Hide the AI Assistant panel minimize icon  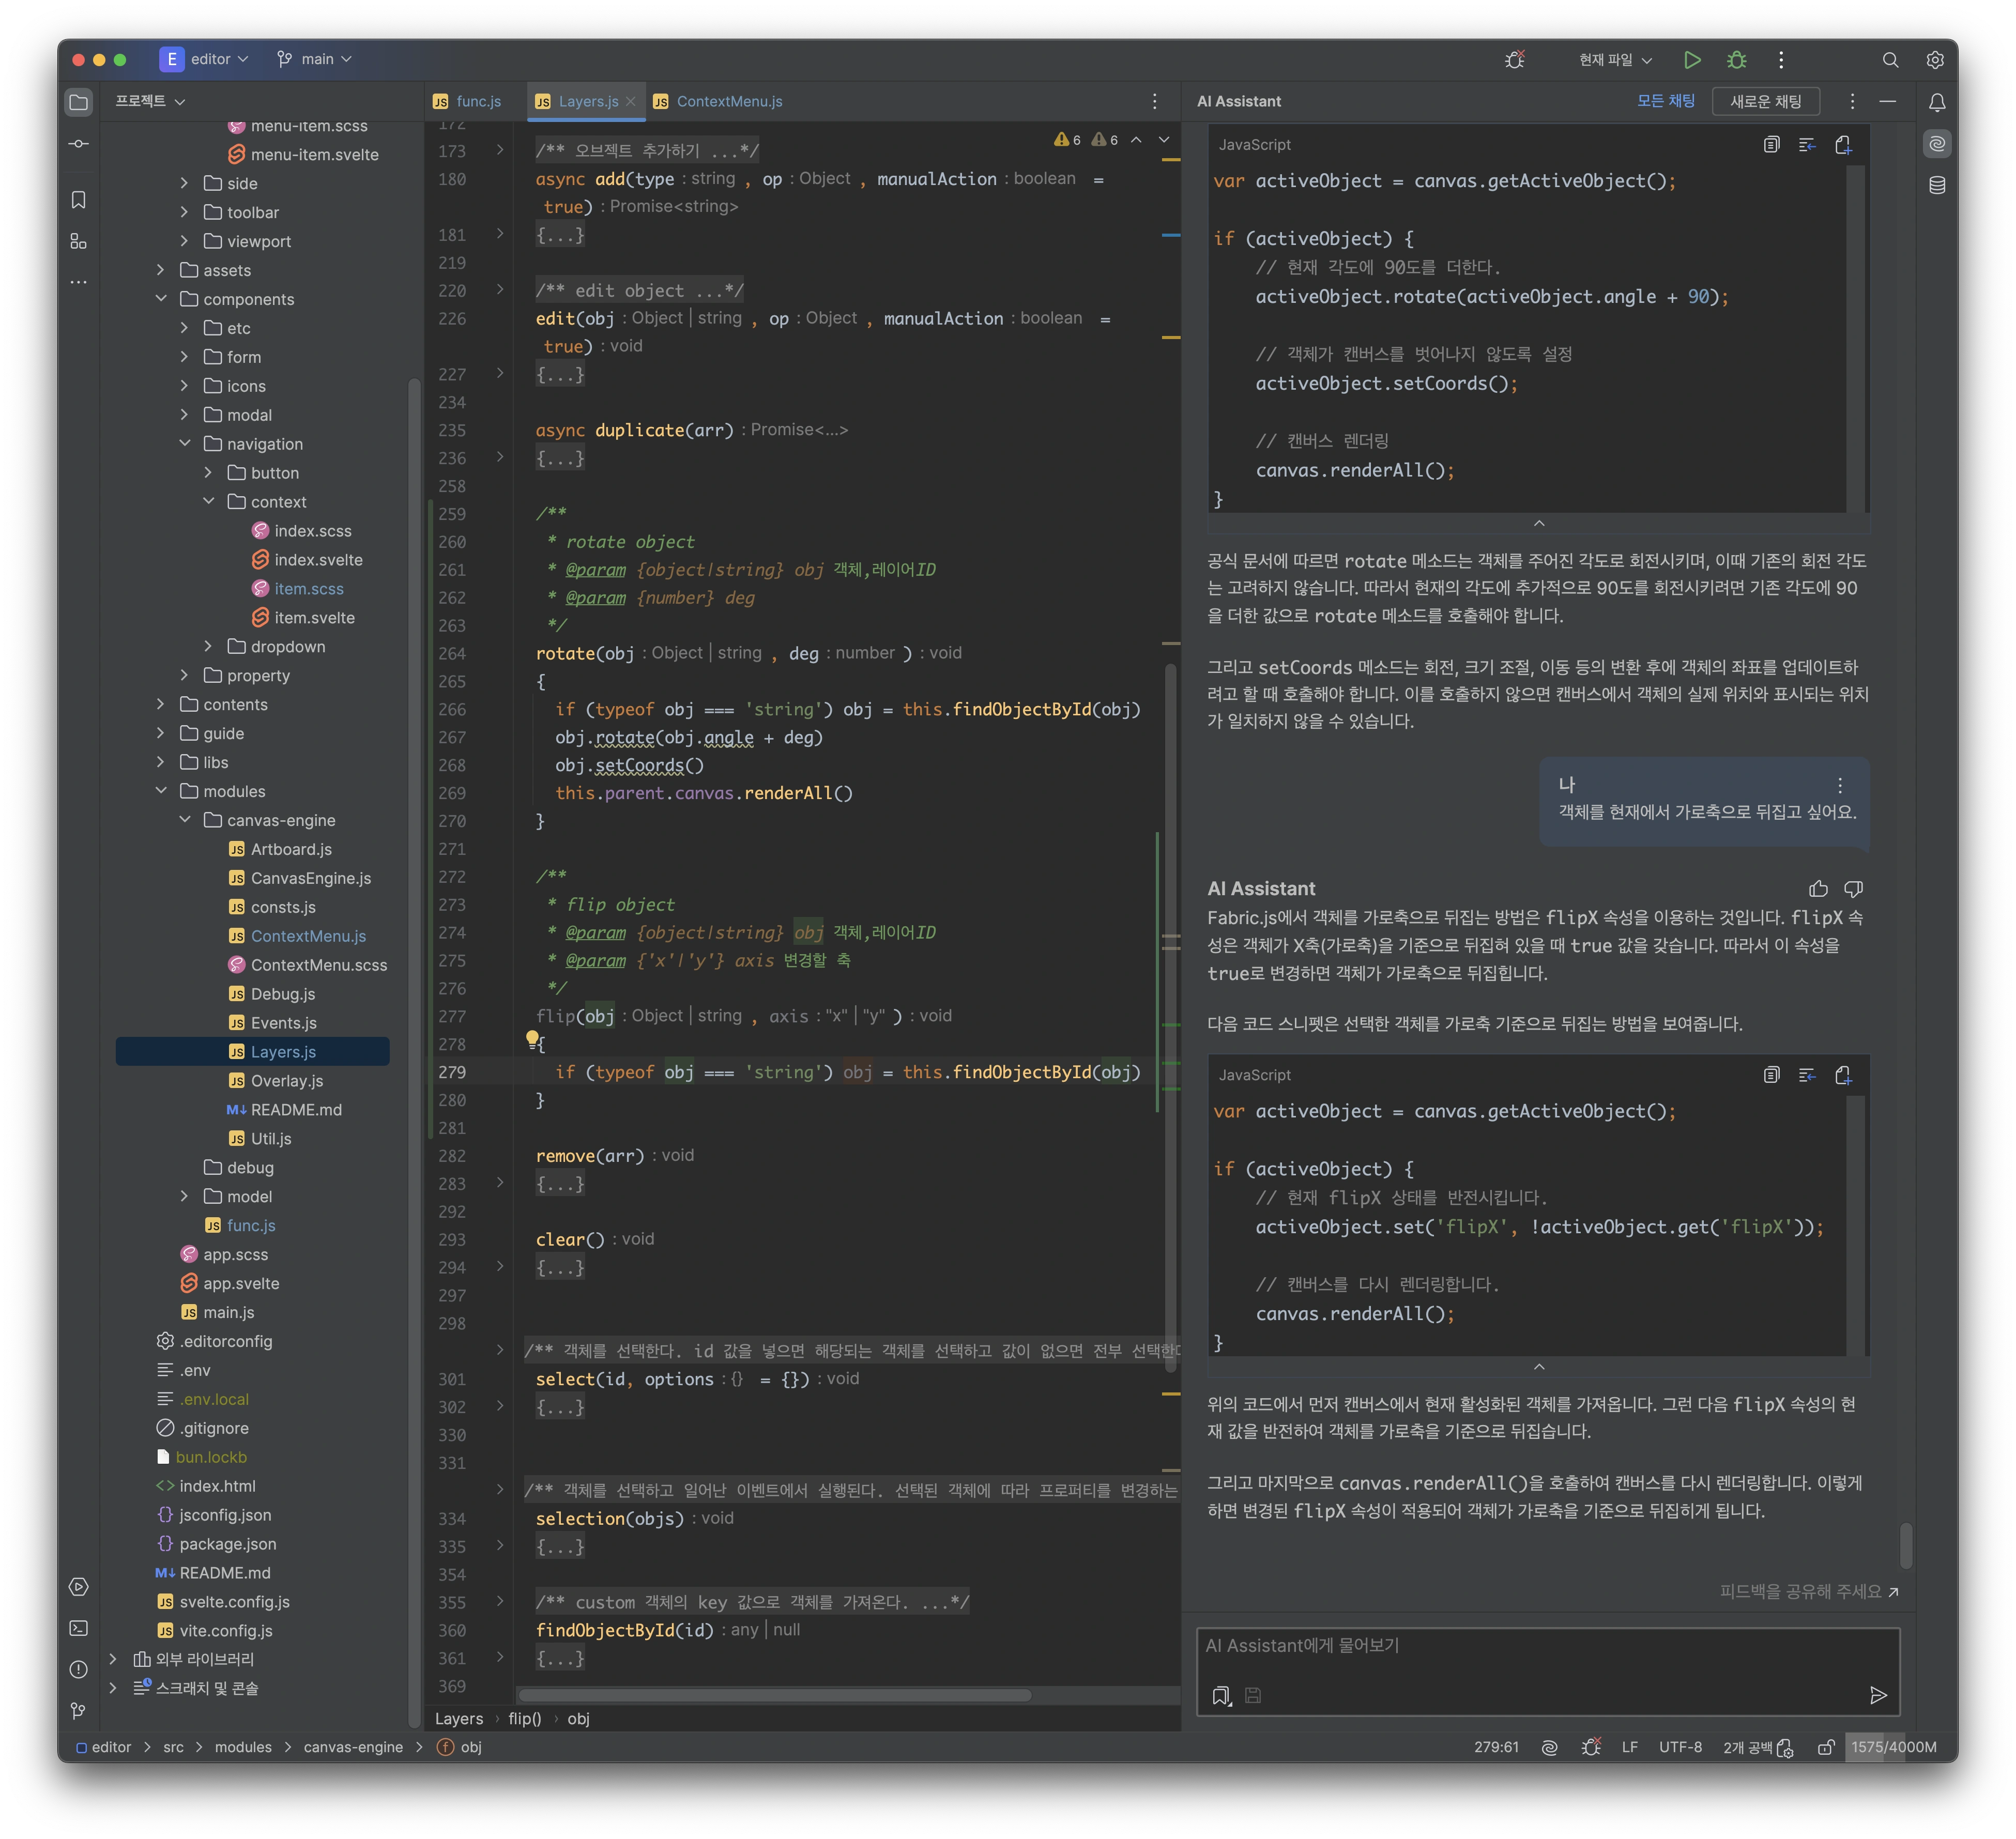pos(1887,101)
